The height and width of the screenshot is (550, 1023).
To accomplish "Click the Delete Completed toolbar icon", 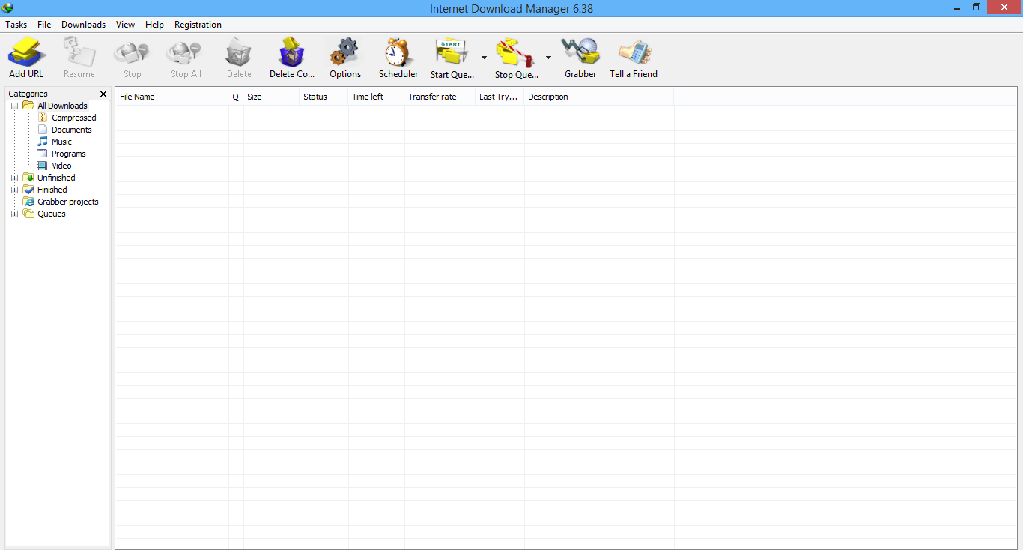I will 291,52.
